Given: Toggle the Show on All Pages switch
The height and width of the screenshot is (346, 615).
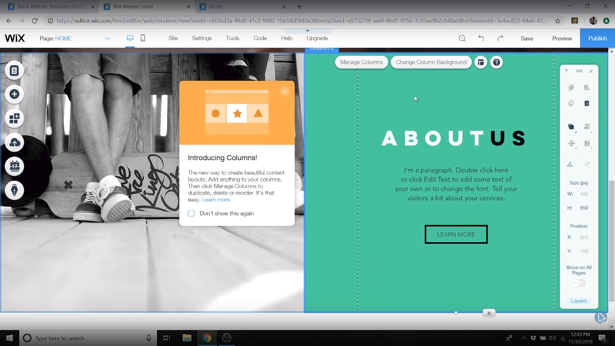Looking at the screenshot, I should pos(579,283).
